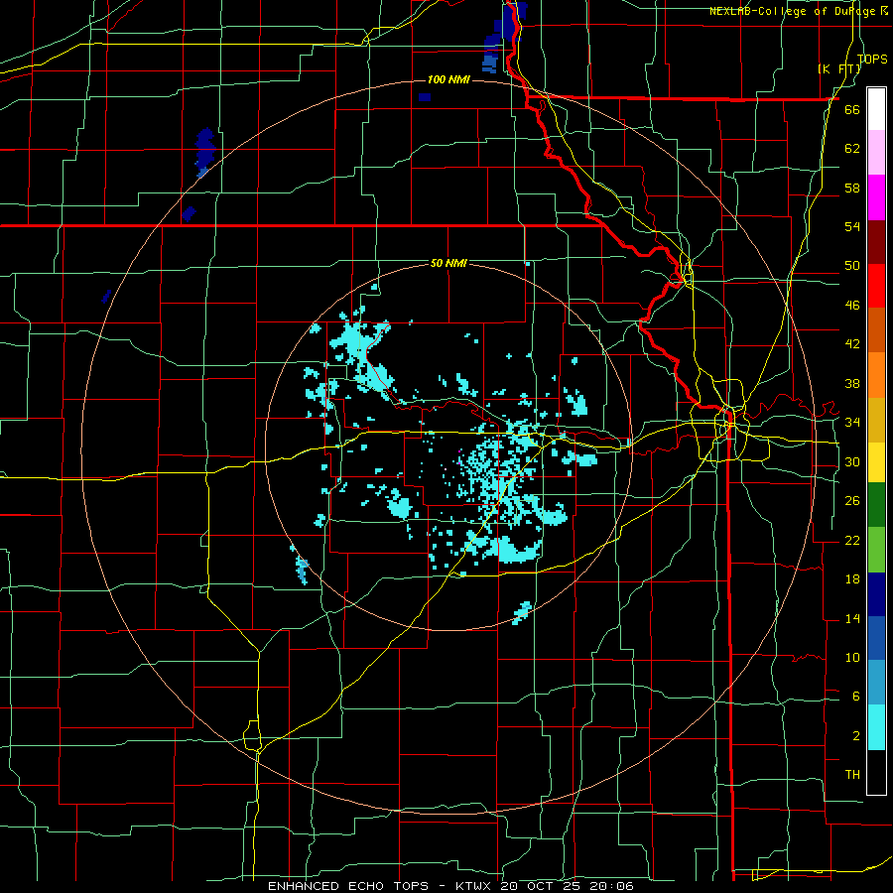
Task: Click the light green 26 kft legend swatch
Action: point(876,550)
